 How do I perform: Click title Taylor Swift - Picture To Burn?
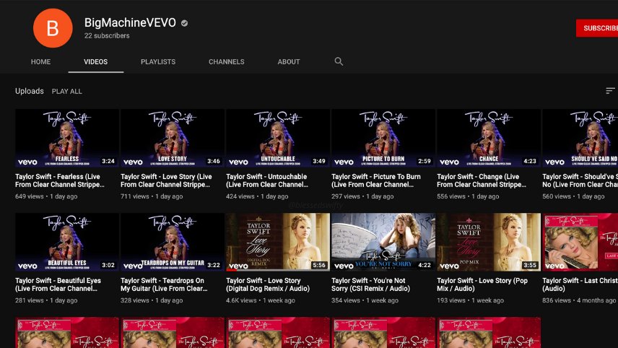[x=376, y=180]
